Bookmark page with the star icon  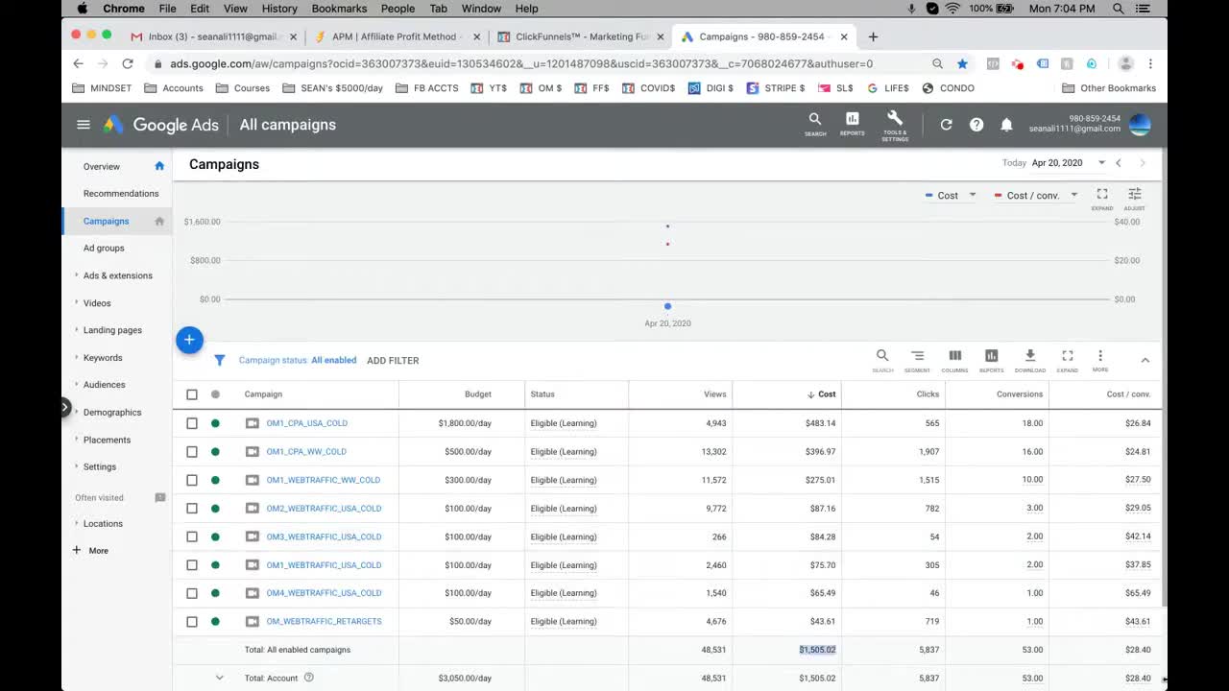(962, 63)
